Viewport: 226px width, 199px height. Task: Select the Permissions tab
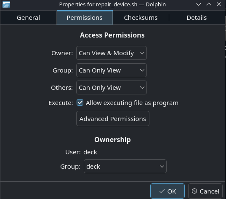(x=85, y=18)
